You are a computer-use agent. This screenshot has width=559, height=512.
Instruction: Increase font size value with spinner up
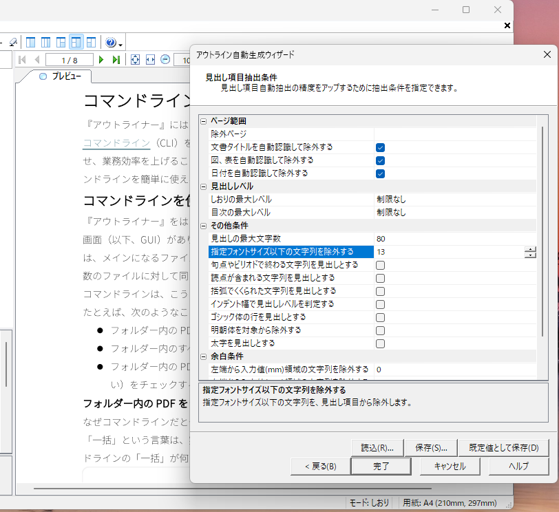[x=531, y=249]
